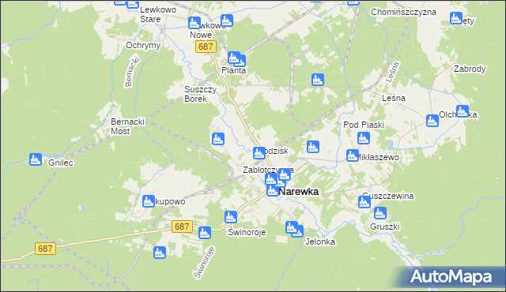Click the factory icon covering Olchówka label

(463, 111)
